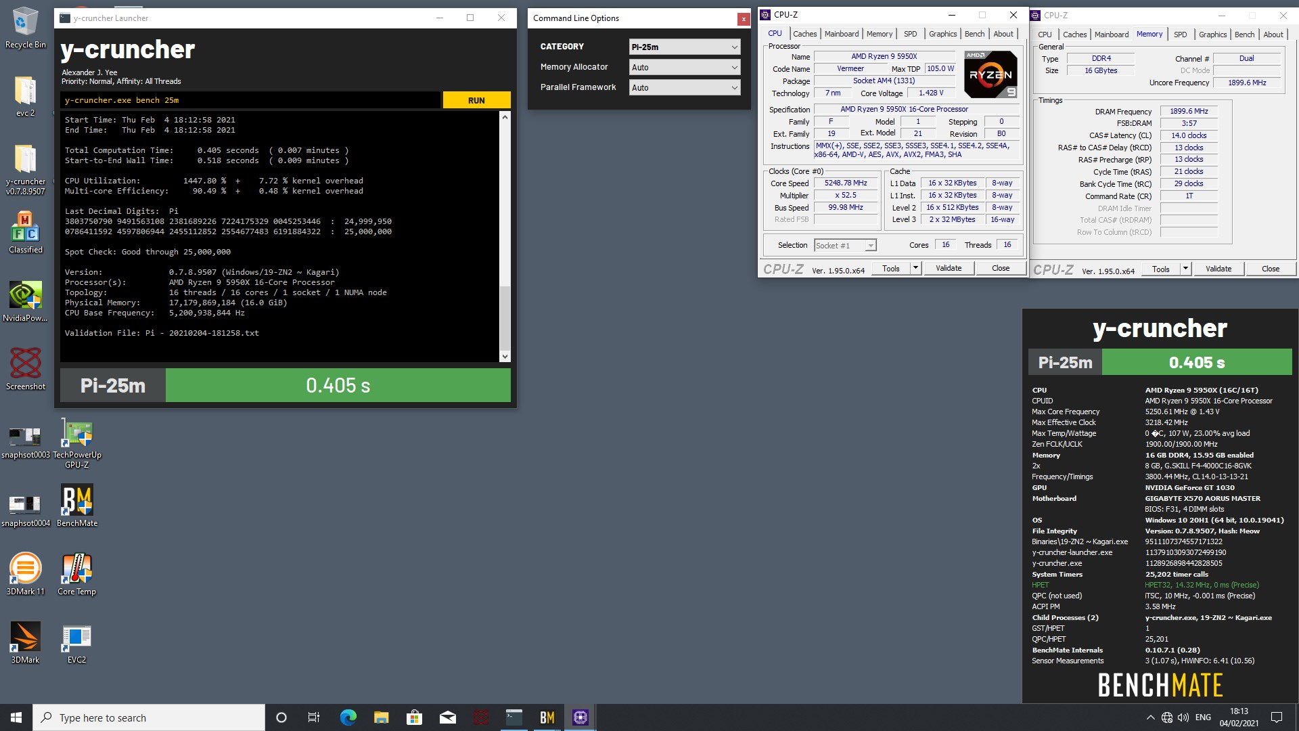Image resolution: width=1299 pixels, height=731 pixels.
Task: Open the Memory Allocator dropdown
Action: 685,67
